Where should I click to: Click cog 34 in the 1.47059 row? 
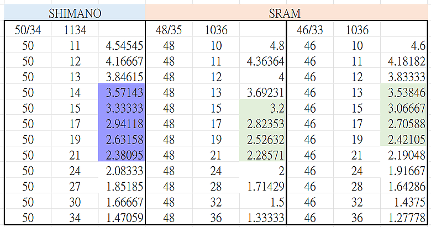point(75,218)
